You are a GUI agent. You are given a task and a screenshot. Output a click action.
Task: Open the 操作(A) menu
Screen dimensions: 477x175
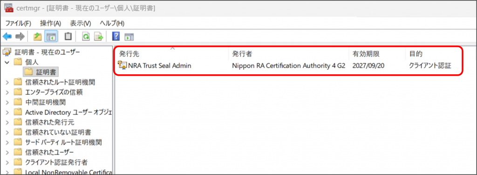click(50, 23)
